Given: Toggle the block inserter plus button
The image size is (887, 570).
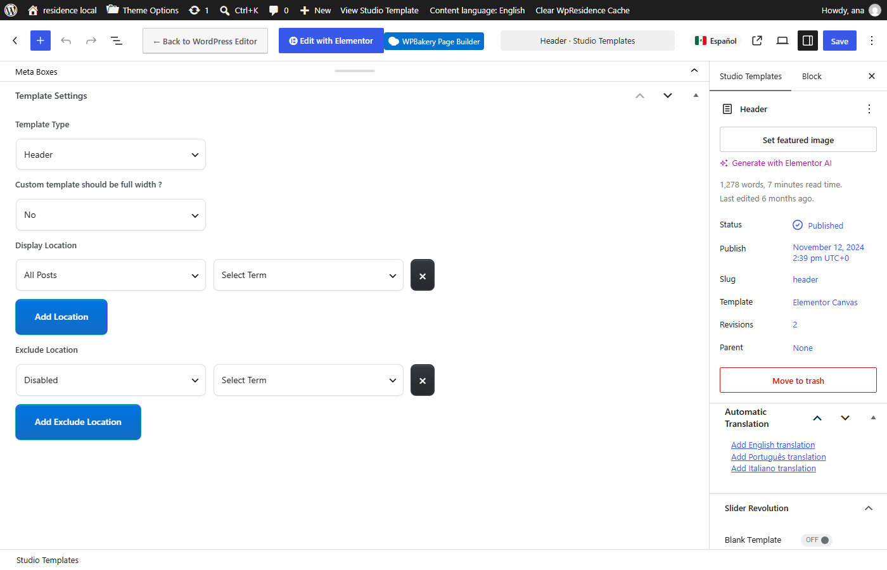Looking at the screenshot, I should click(x=41, y=41).
